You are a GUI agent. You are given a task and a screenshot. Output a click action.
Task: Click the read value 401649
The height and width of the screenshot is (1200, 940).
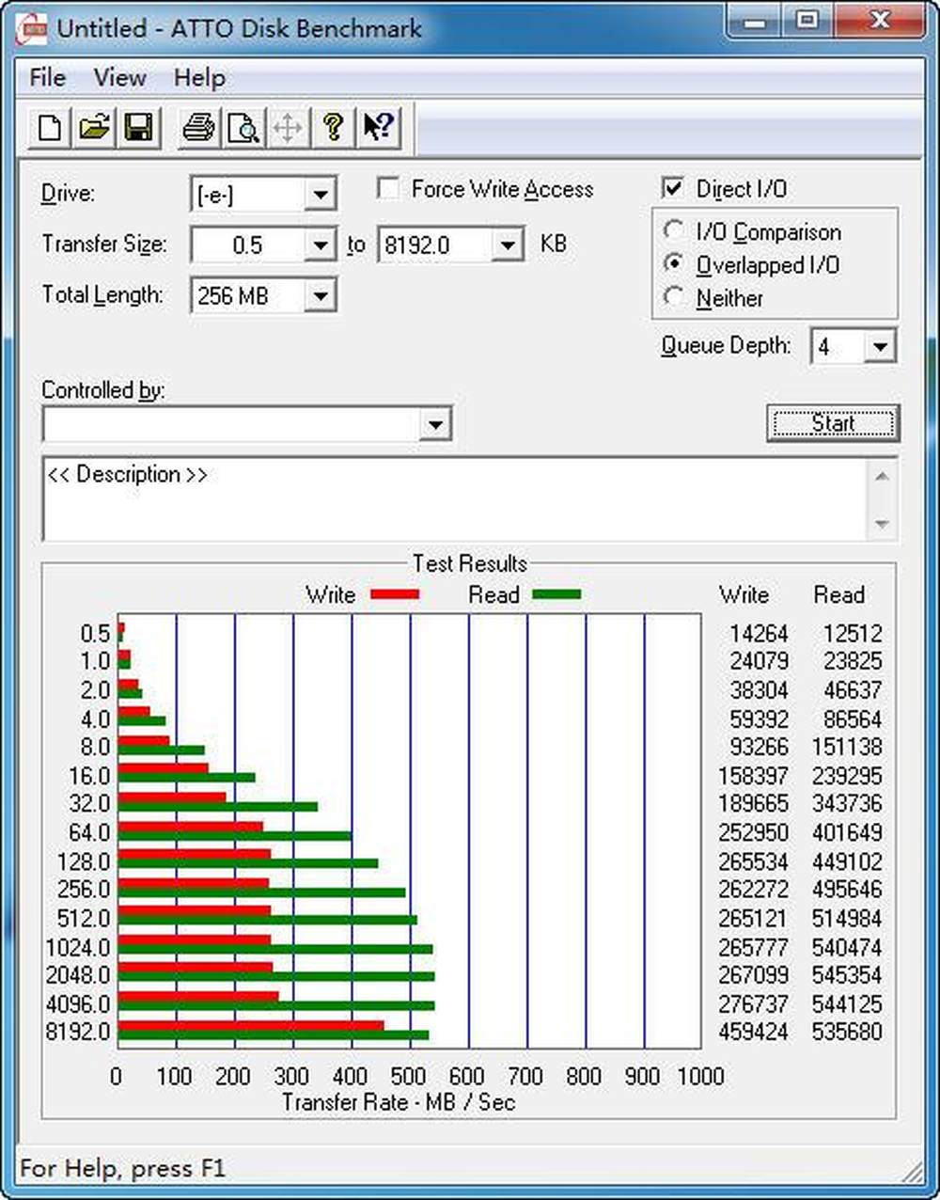point(847,832)
